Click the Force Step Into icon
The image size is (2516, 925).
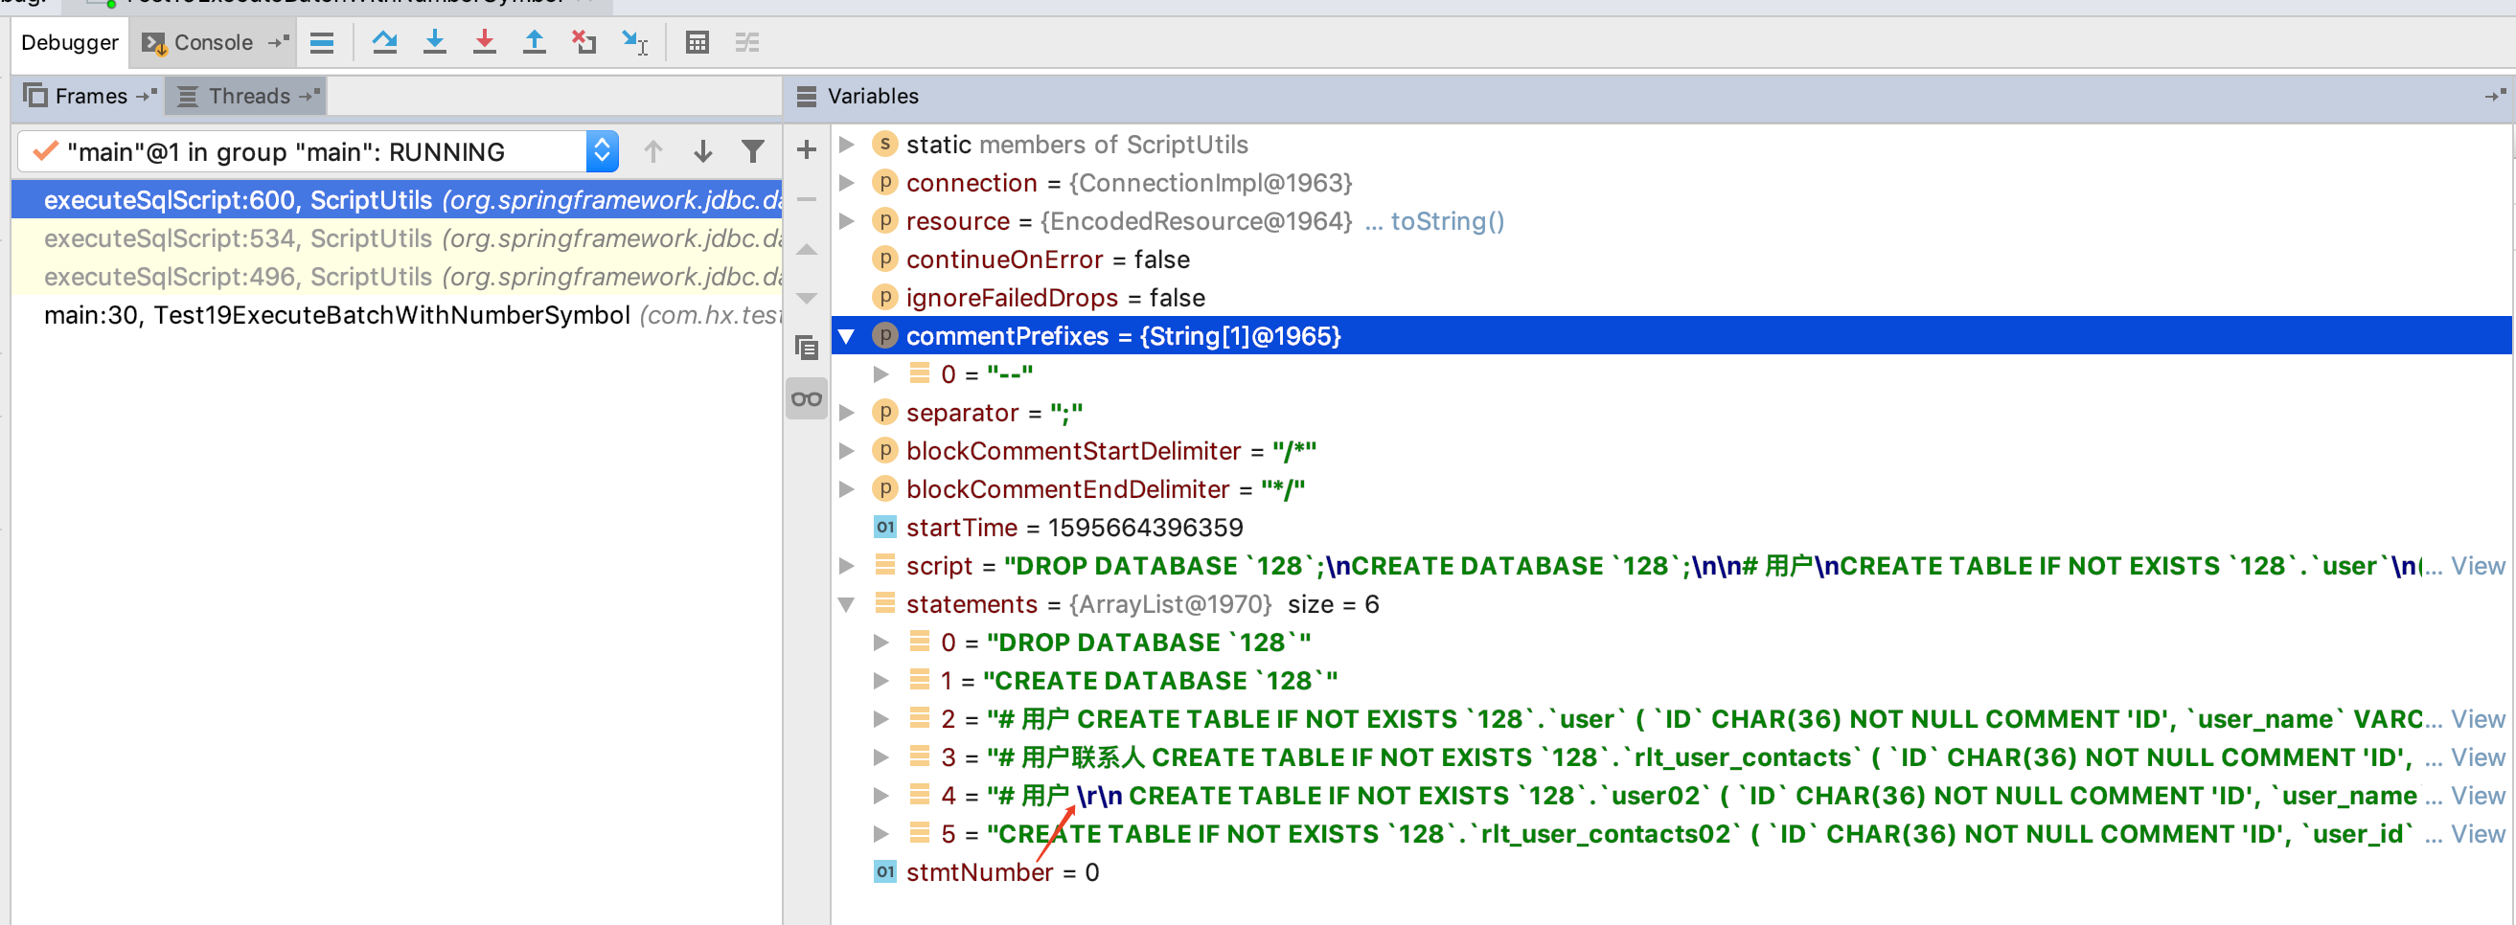coord(485,42)
